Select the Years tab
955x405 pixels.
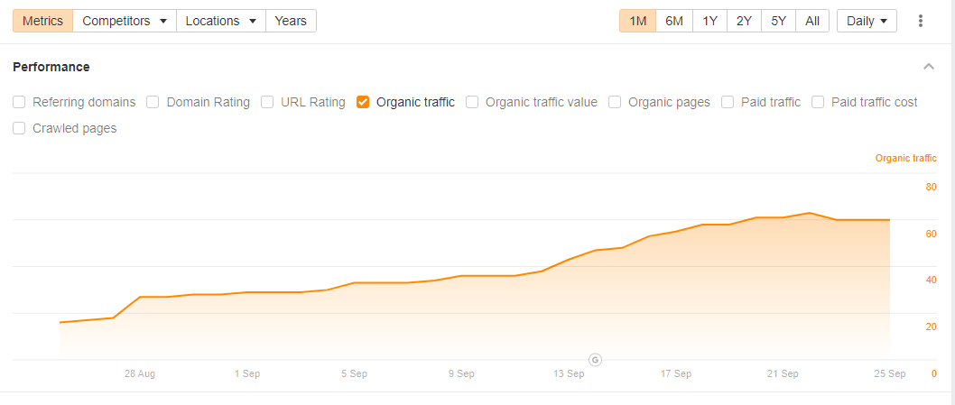pos(291,21)
